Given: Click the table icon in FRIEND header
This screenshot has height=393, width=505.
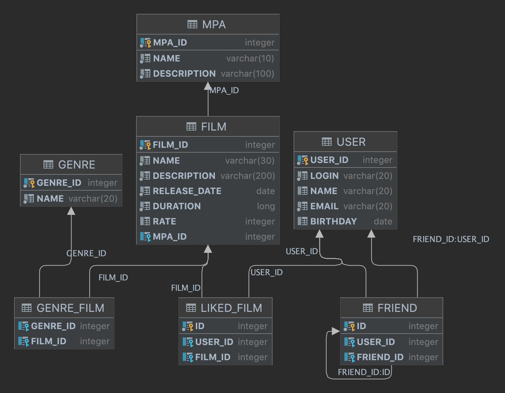Looking at the screenshot, I should tap(368, 308).
